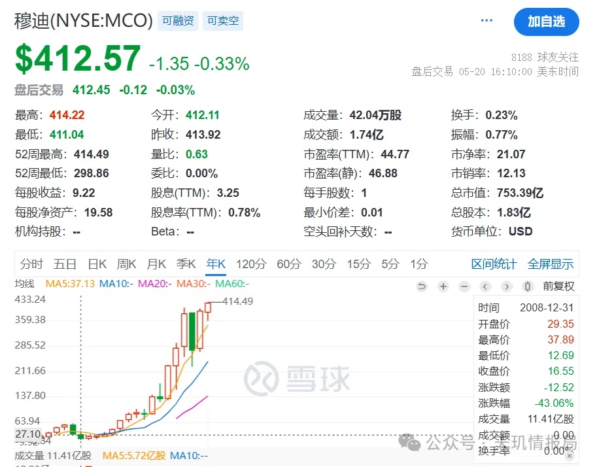Click the 昨收 413.92 value
The width and height of the screenshot is (597, 467).
[203, 135]
